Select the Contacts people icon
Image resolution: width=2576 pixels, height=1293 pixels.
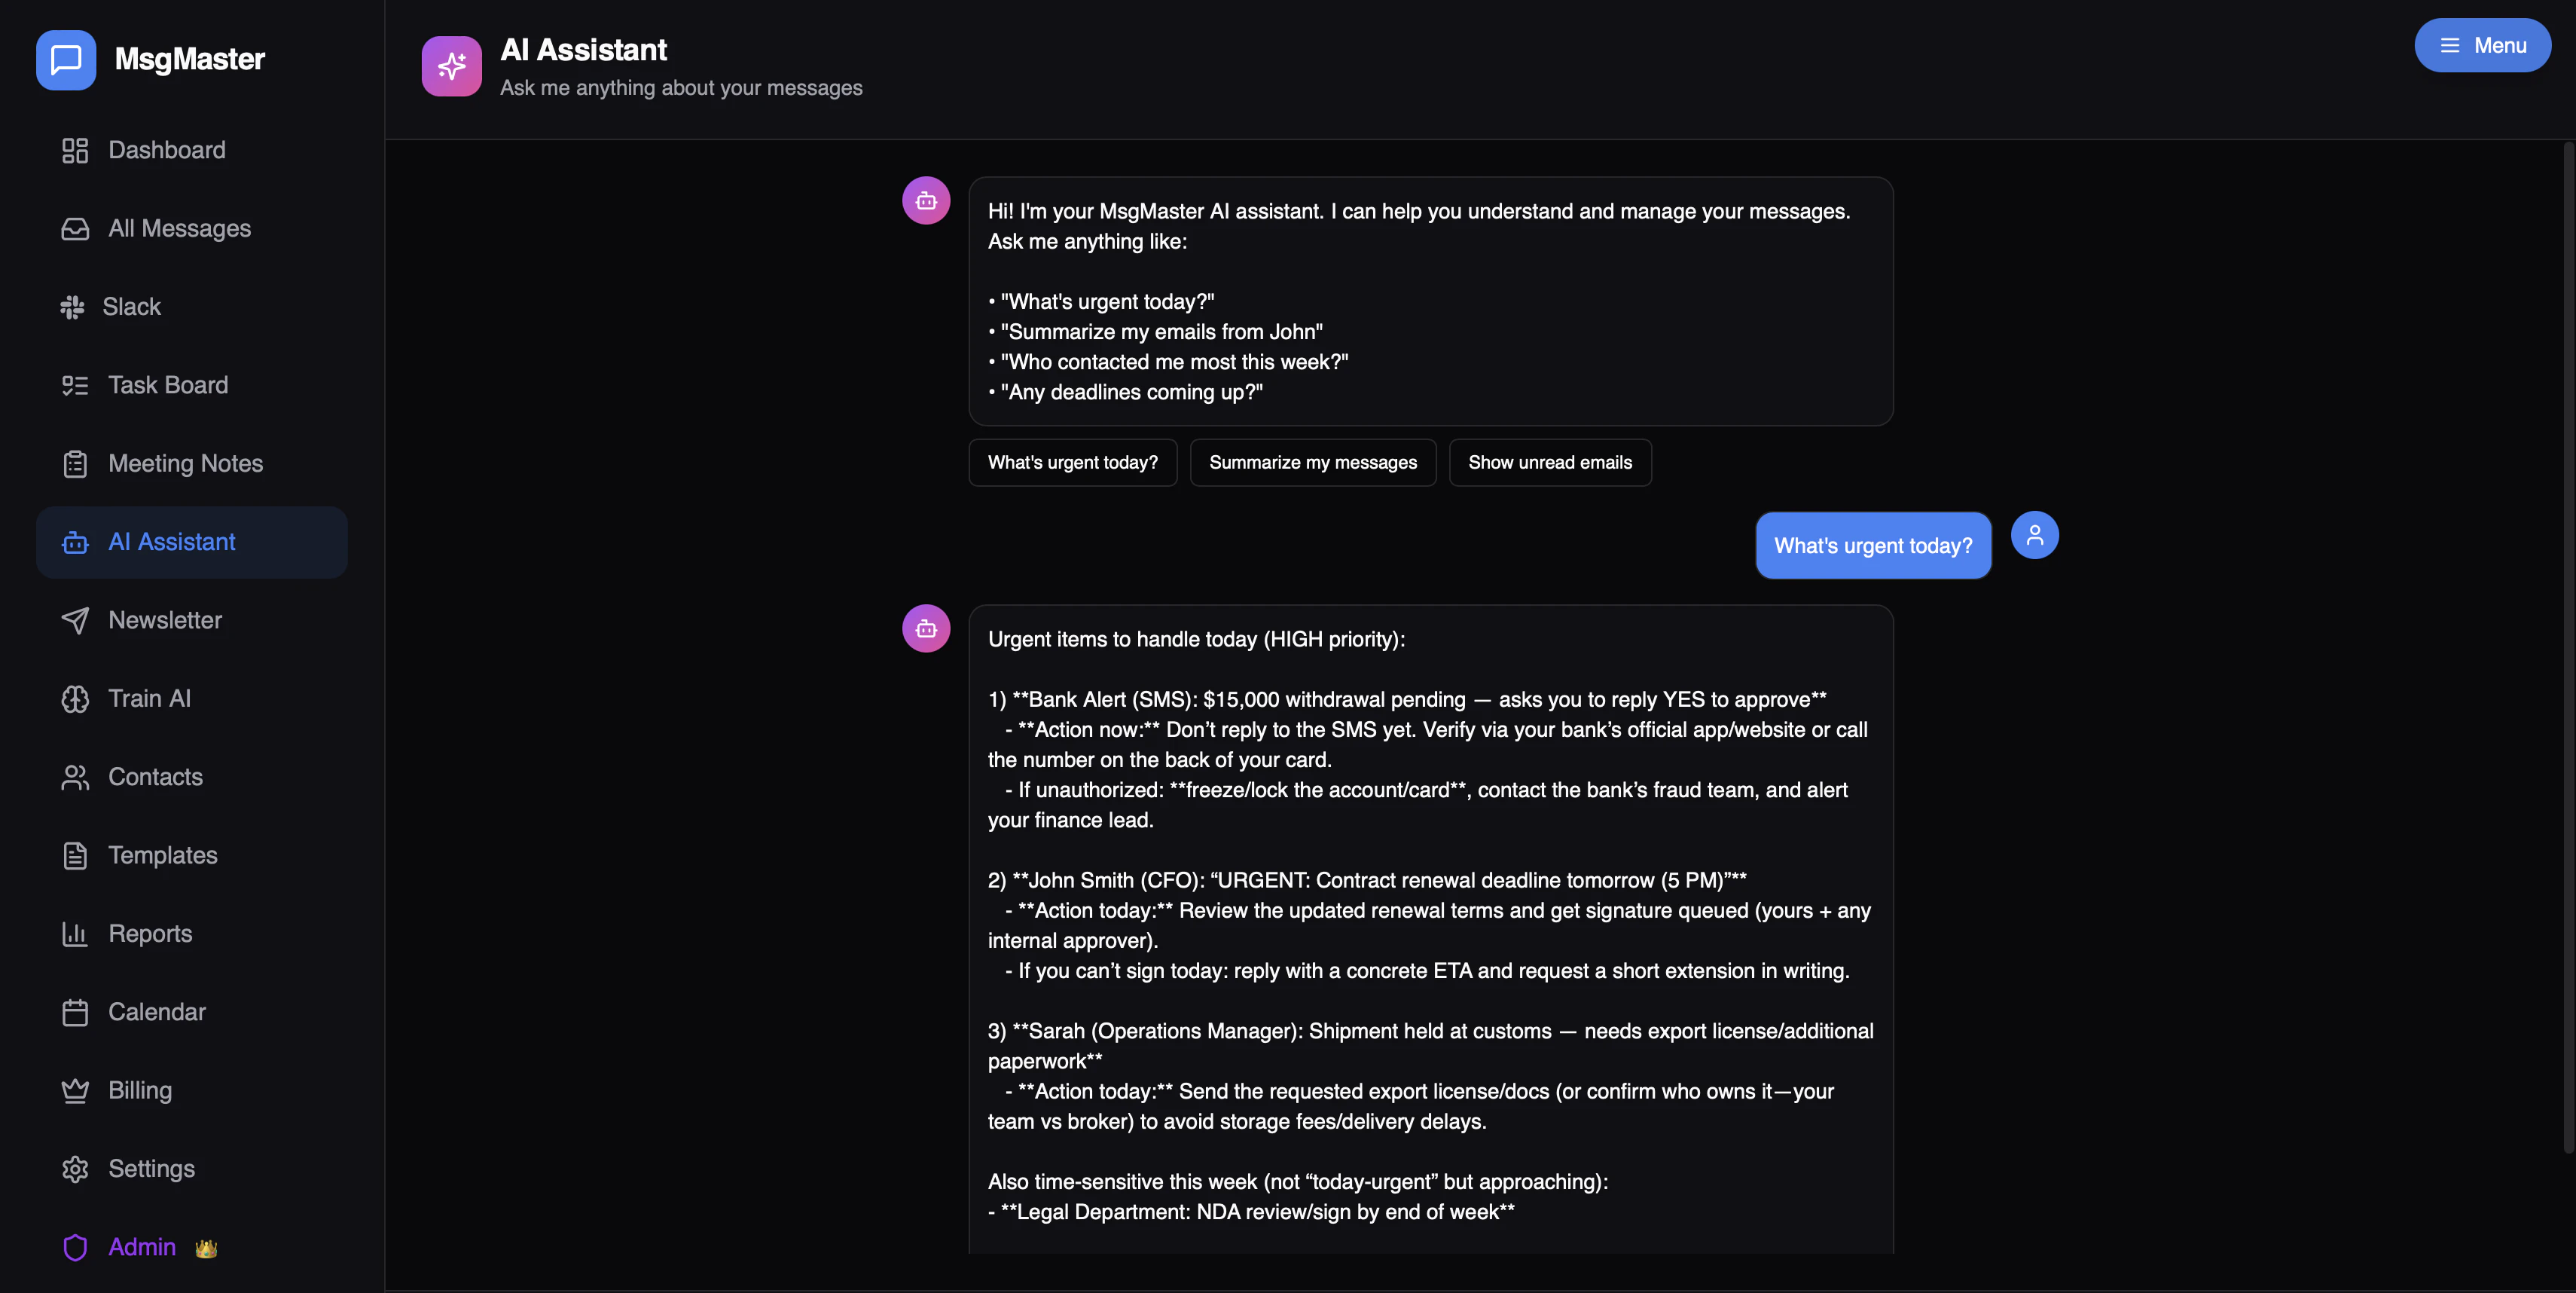[75, 777]
